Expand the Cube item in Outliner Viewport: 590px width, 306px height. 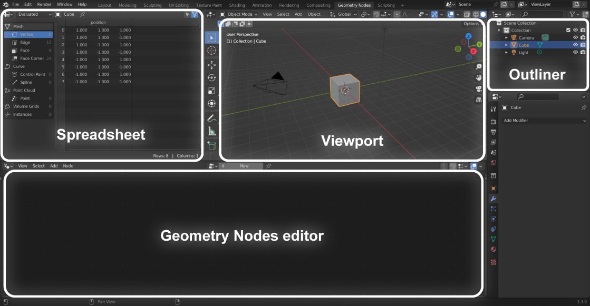coord(507,45)
